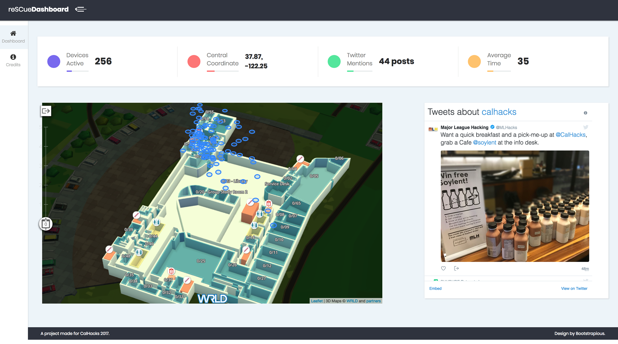Click the calhacks hashtag heading link
The image size is (618, 344).
pos(499,112)
